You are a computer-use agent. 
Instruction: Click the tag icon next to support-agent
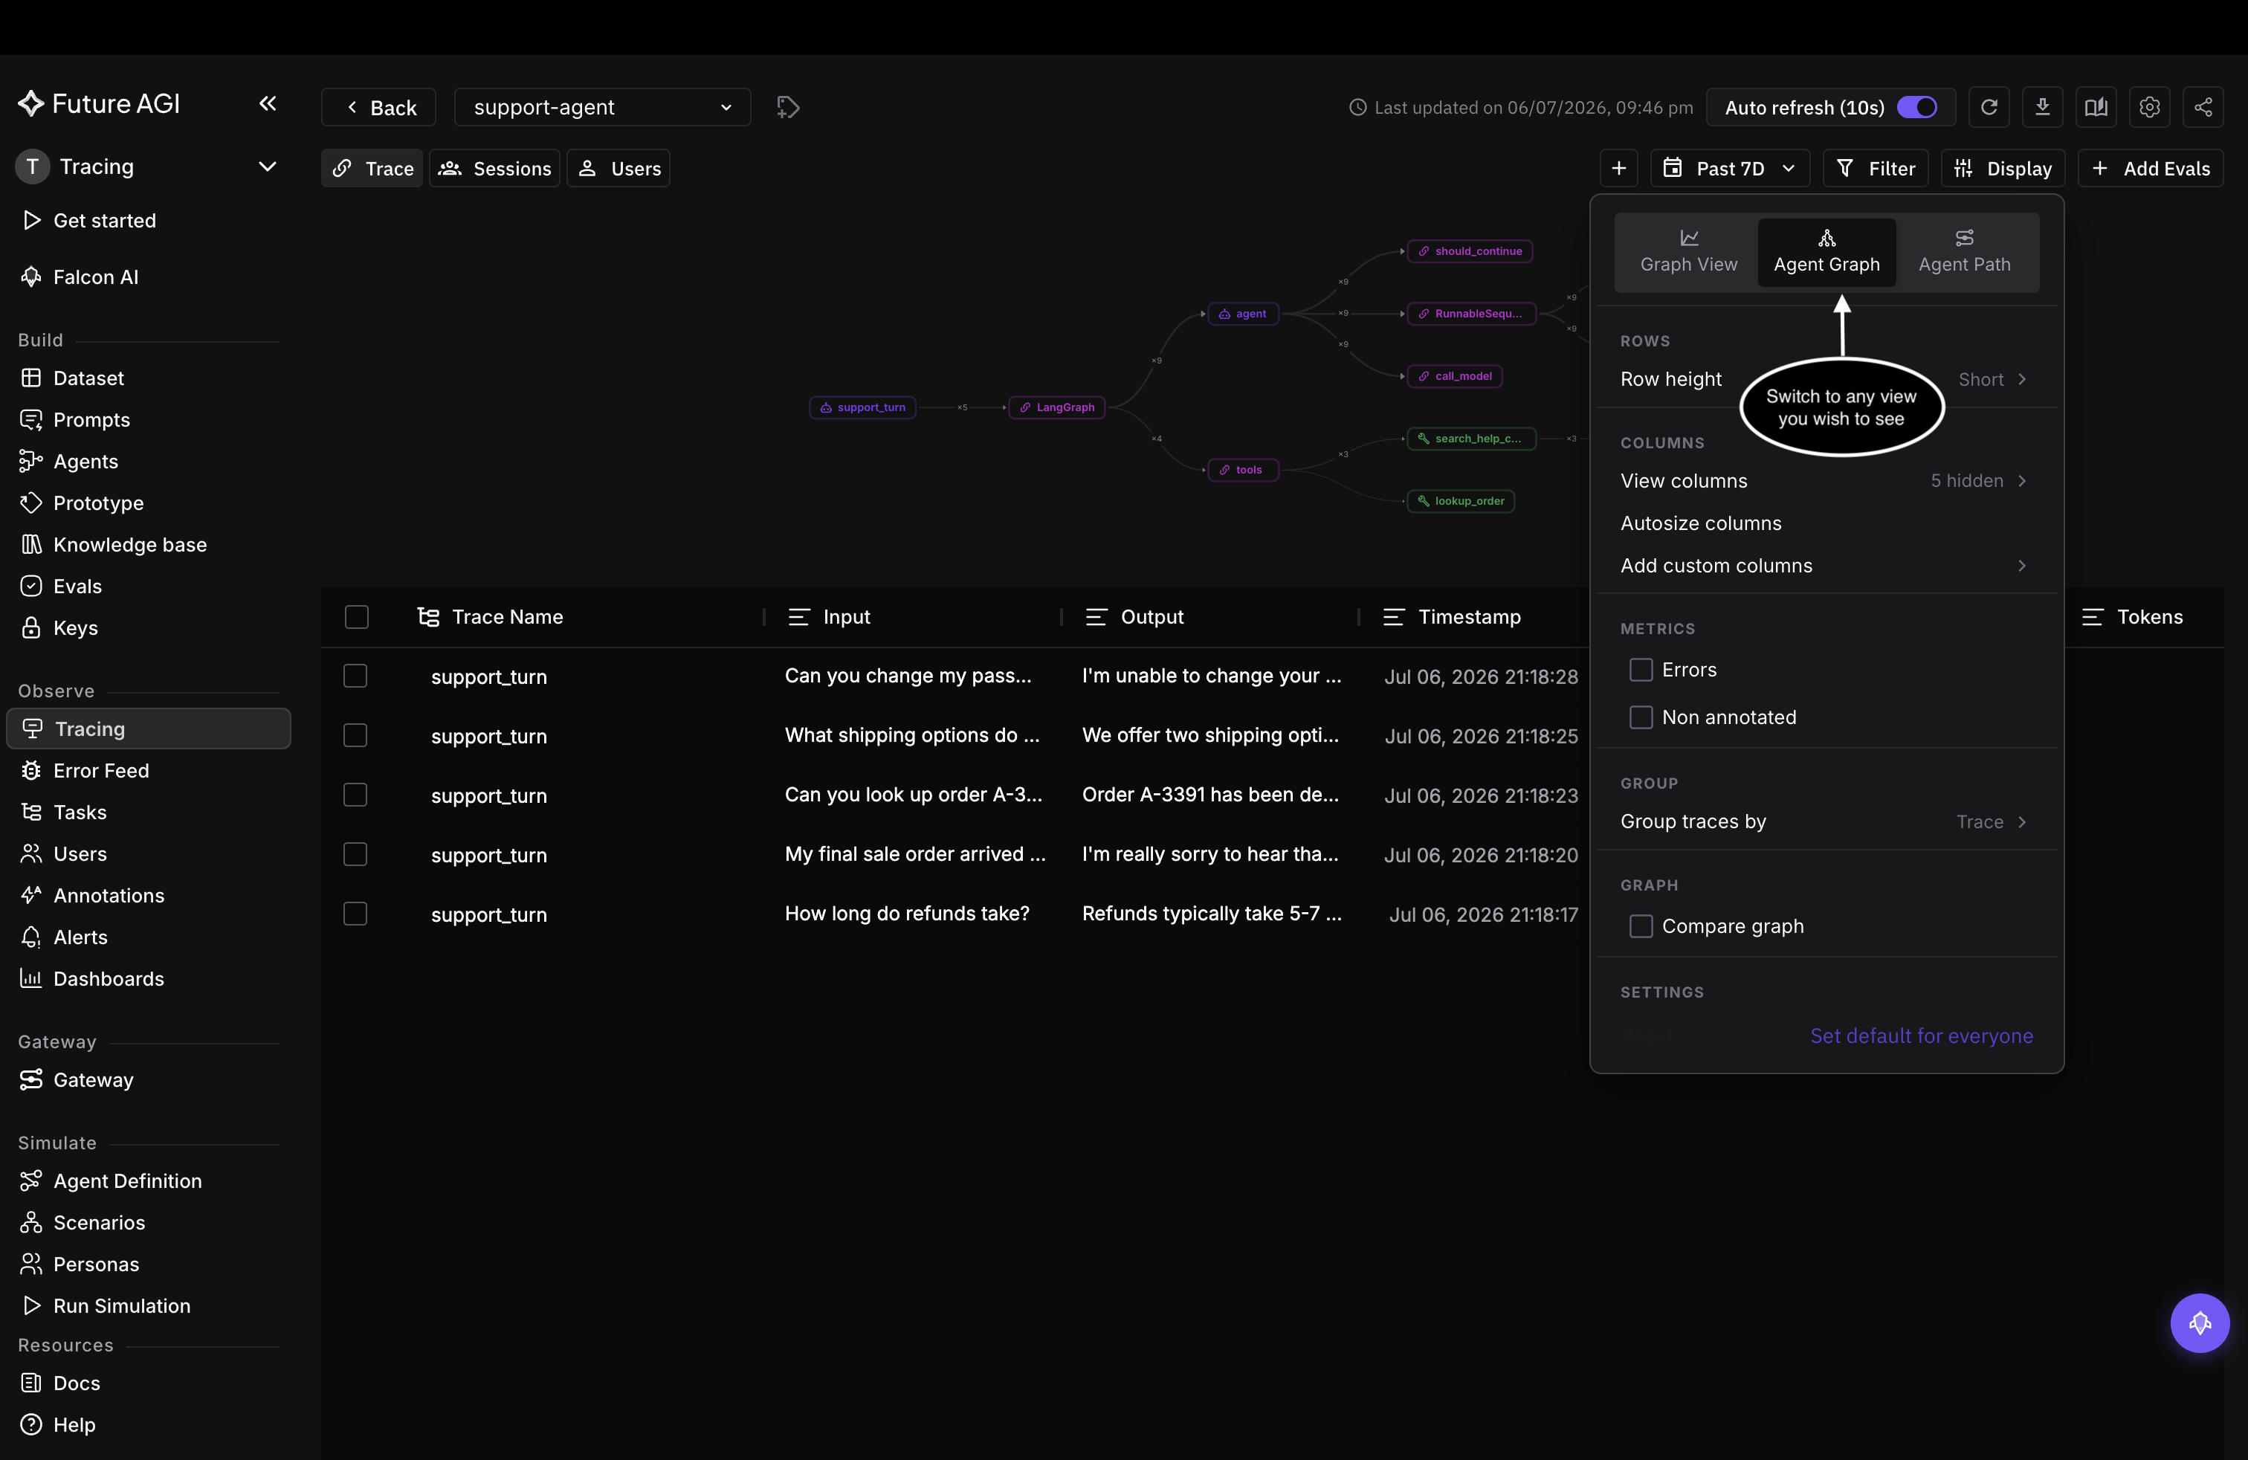pyautogui.click(x=788, y=108)
